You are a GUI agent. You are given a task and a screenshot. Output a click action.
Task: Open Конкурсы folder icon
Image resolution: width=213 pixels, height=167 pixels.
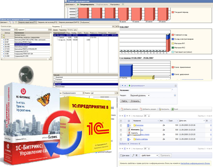tap(134, 125)
